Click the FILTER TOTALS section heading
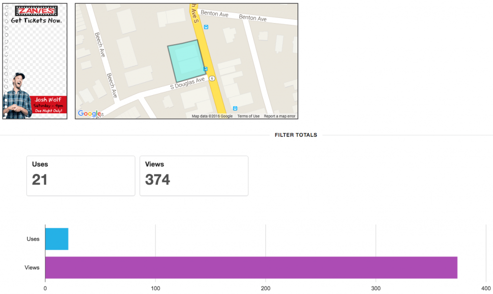The width and height of the screenshot is (493, 294). (x=296, y=135)
